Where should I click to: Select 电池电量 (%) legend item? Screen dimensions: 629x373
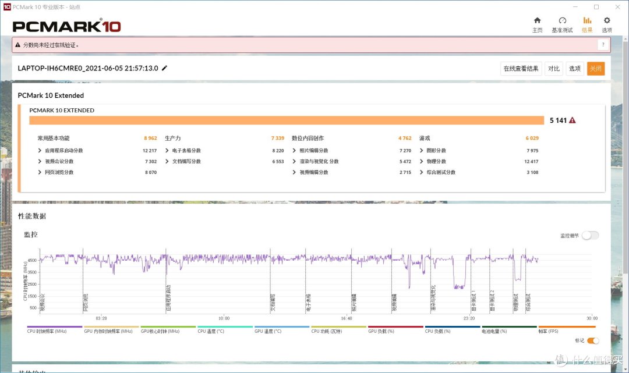click(x=510, y=329)
